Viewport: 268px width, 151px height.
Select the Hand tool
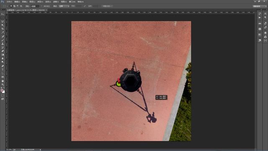point(3,81)
